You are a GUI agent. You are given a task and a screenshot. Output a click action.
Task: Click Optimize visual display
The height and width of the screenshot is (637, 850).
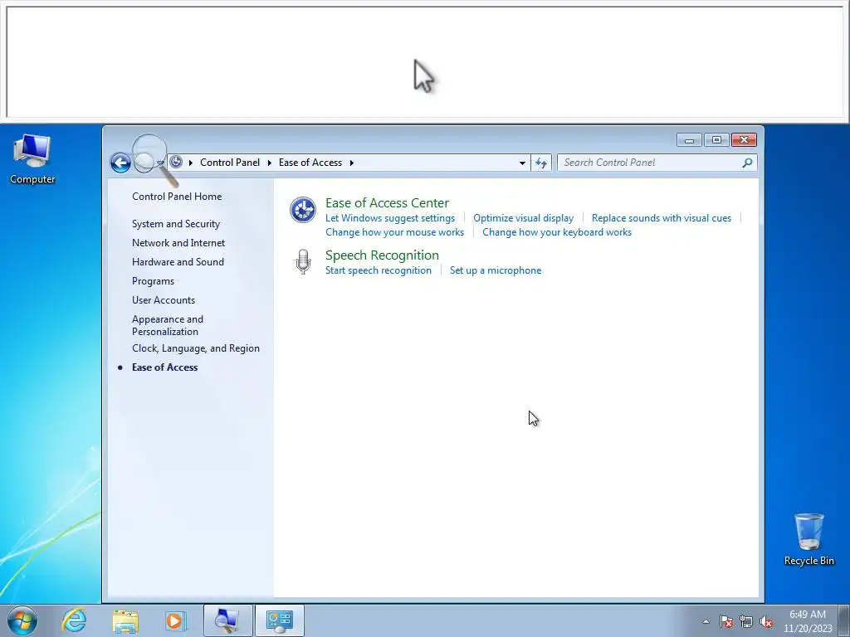point(523,218)
